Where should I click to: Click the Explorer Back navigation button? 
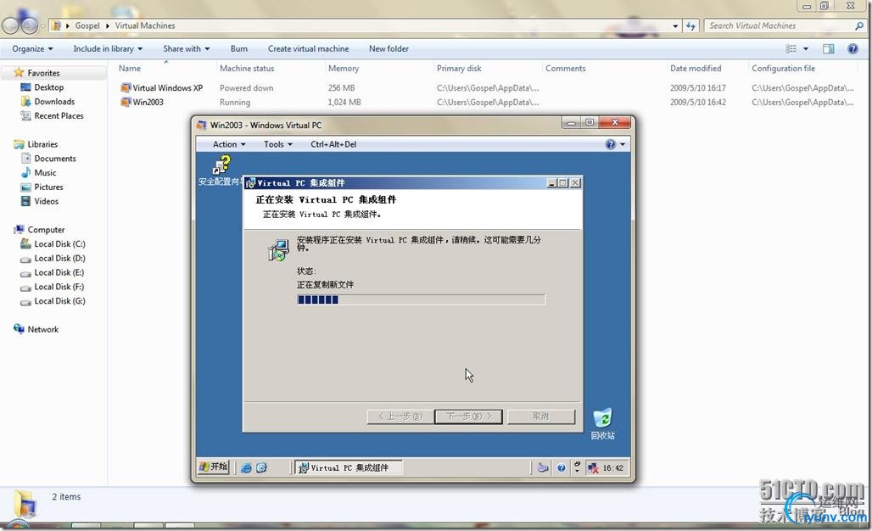tap(11, 25)
